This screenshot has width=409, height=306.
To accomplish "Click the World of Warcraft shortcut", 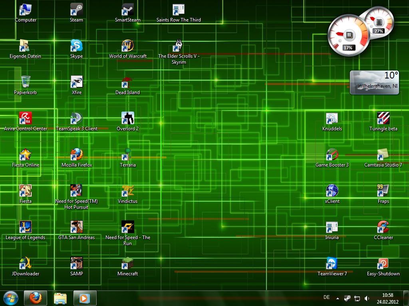I will pos(127,45).
